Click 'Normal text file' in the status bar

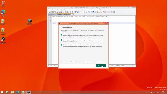click(52, 66)
